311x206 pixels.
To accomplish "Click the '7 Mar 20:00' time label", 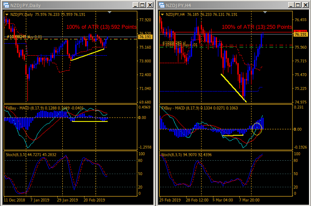I will [249, 200].
